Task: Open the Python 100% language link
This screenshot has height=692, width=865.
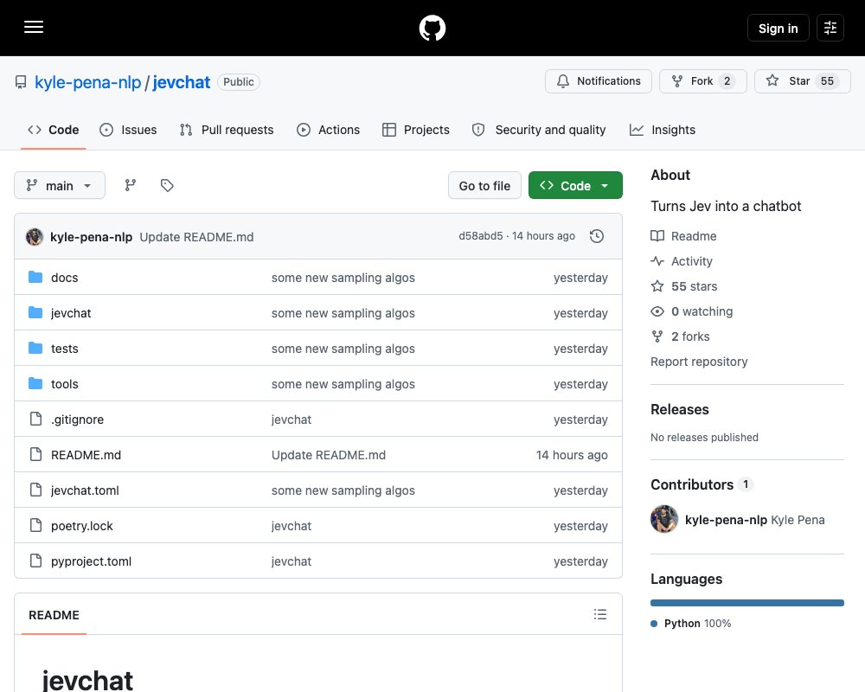Action: pyautogui.click(x=691, y=623)
